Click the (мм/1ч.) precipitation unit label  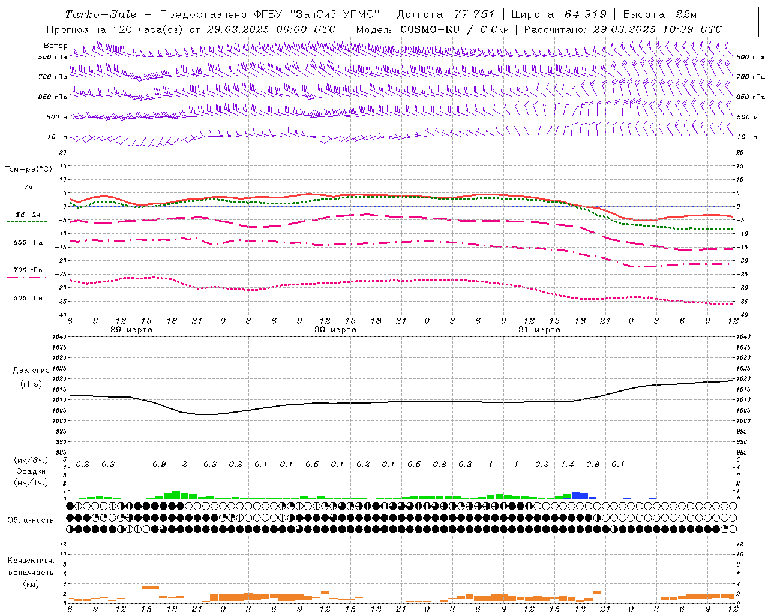pos(31,483)
